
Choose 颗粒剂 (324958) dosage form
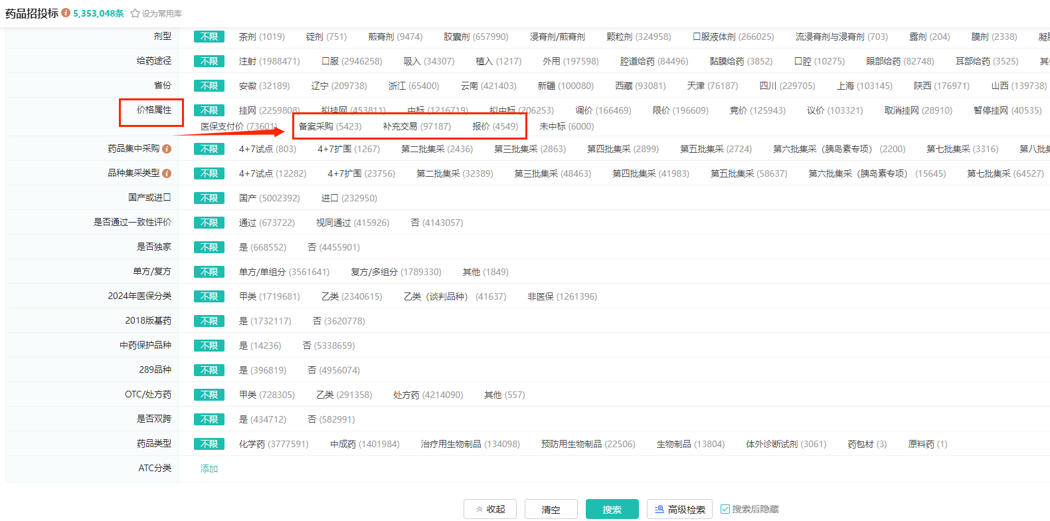639,37
